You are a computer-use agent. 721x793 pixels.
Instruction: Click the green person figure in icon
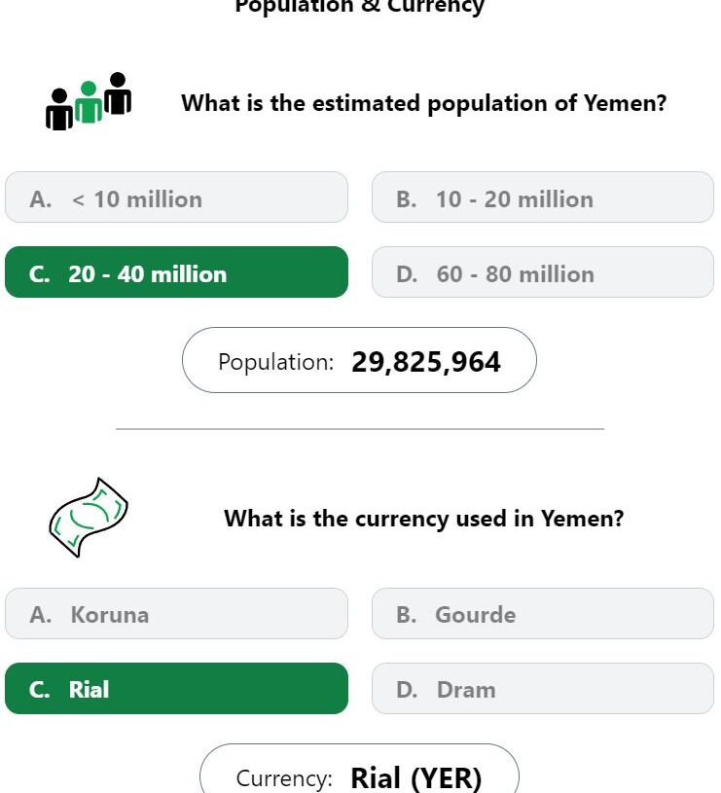89,102
